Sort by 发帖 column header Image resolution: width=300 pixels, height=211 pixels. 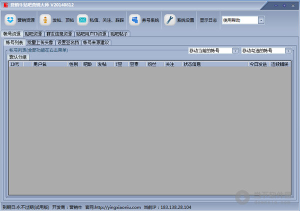(104, 64)
